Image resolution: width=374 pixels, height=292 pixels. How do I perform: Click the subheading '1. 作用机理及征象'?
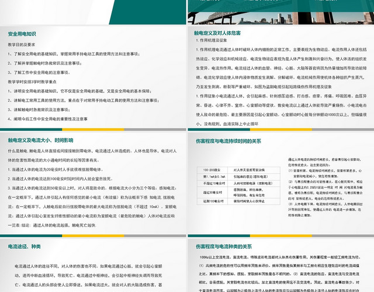pos(212,40)
